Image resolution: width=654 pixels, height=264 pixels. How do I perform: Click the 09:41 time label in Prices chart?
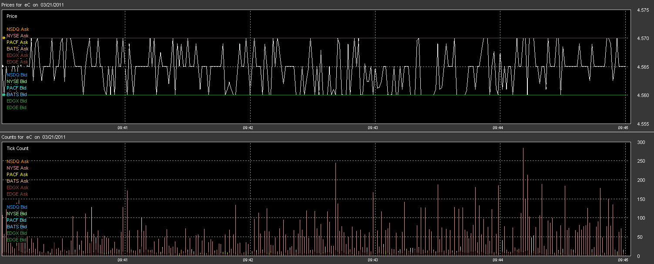pyautogui.click(x=123, y=128)
